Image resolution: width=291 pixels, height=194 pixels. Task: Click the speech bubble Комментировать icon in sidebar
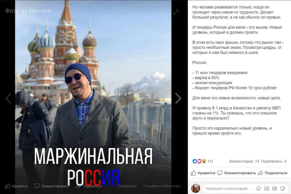(x=220, y=173)
